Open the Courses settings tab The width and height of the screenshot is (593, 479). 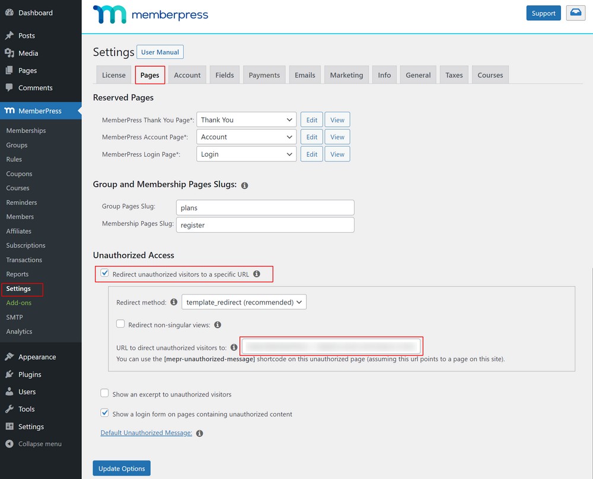click(490, 75)
